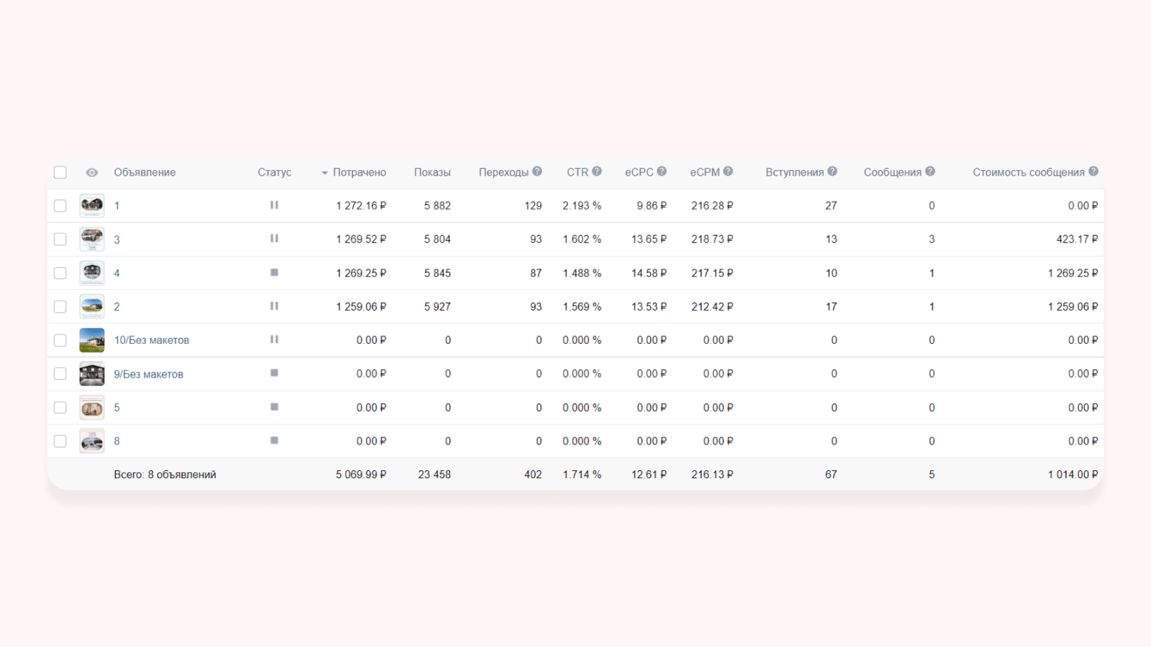Select the checkbox for ad 2
The height and width of the screenshot is (647, 1151).
click(x=60, y=306)
